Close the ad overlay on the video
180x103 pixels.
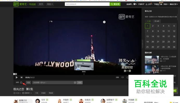pos(104,22)
